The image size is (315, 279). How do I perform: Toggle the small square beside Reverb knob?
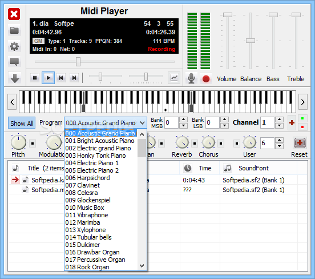[195, 144]
